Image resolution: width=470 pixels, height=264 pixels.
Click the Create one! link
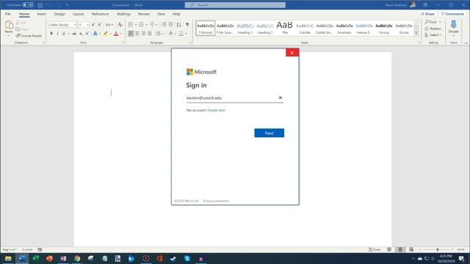click(x=217, y=110)
